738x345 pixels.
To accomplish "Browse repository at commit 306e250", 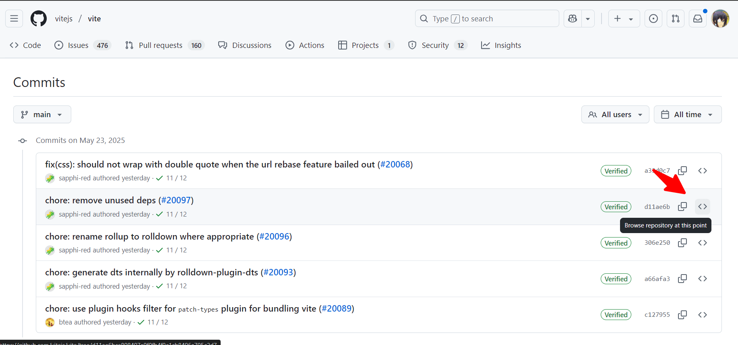I will click(703, 243).
